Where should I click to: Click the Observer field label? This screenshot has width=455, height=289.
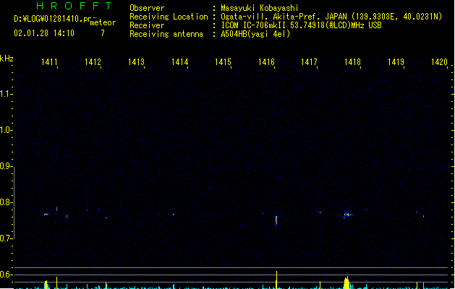click(x=147, y=8)
